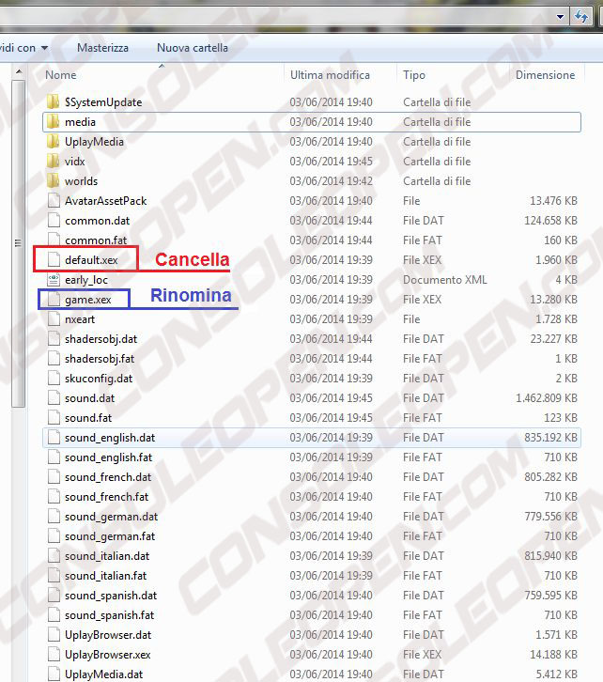Click the sound.dat file icon
Viewport: 603px width, 682px height.
click(x=54, y=398)
